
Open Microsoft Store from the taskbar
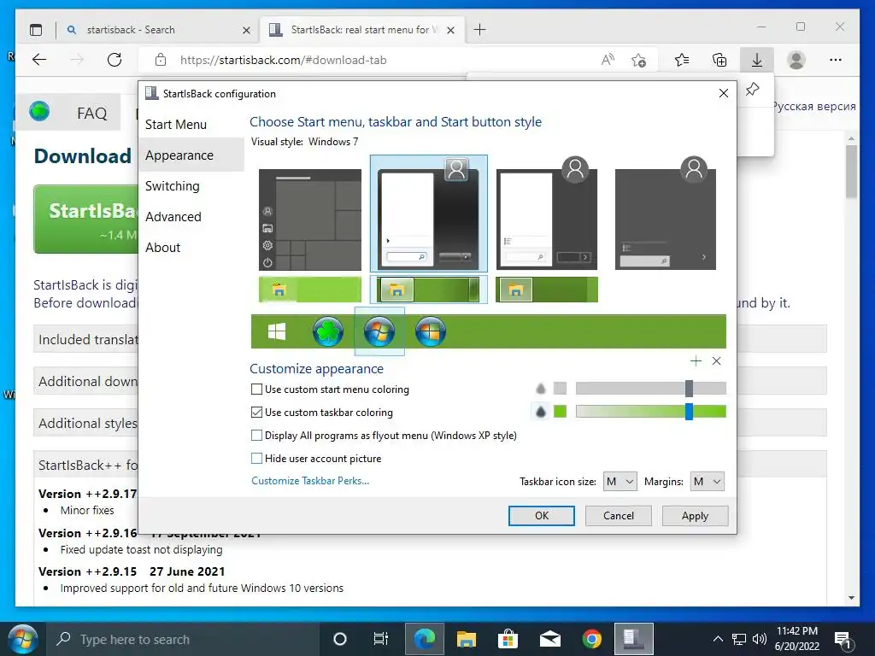coord(508,639)
